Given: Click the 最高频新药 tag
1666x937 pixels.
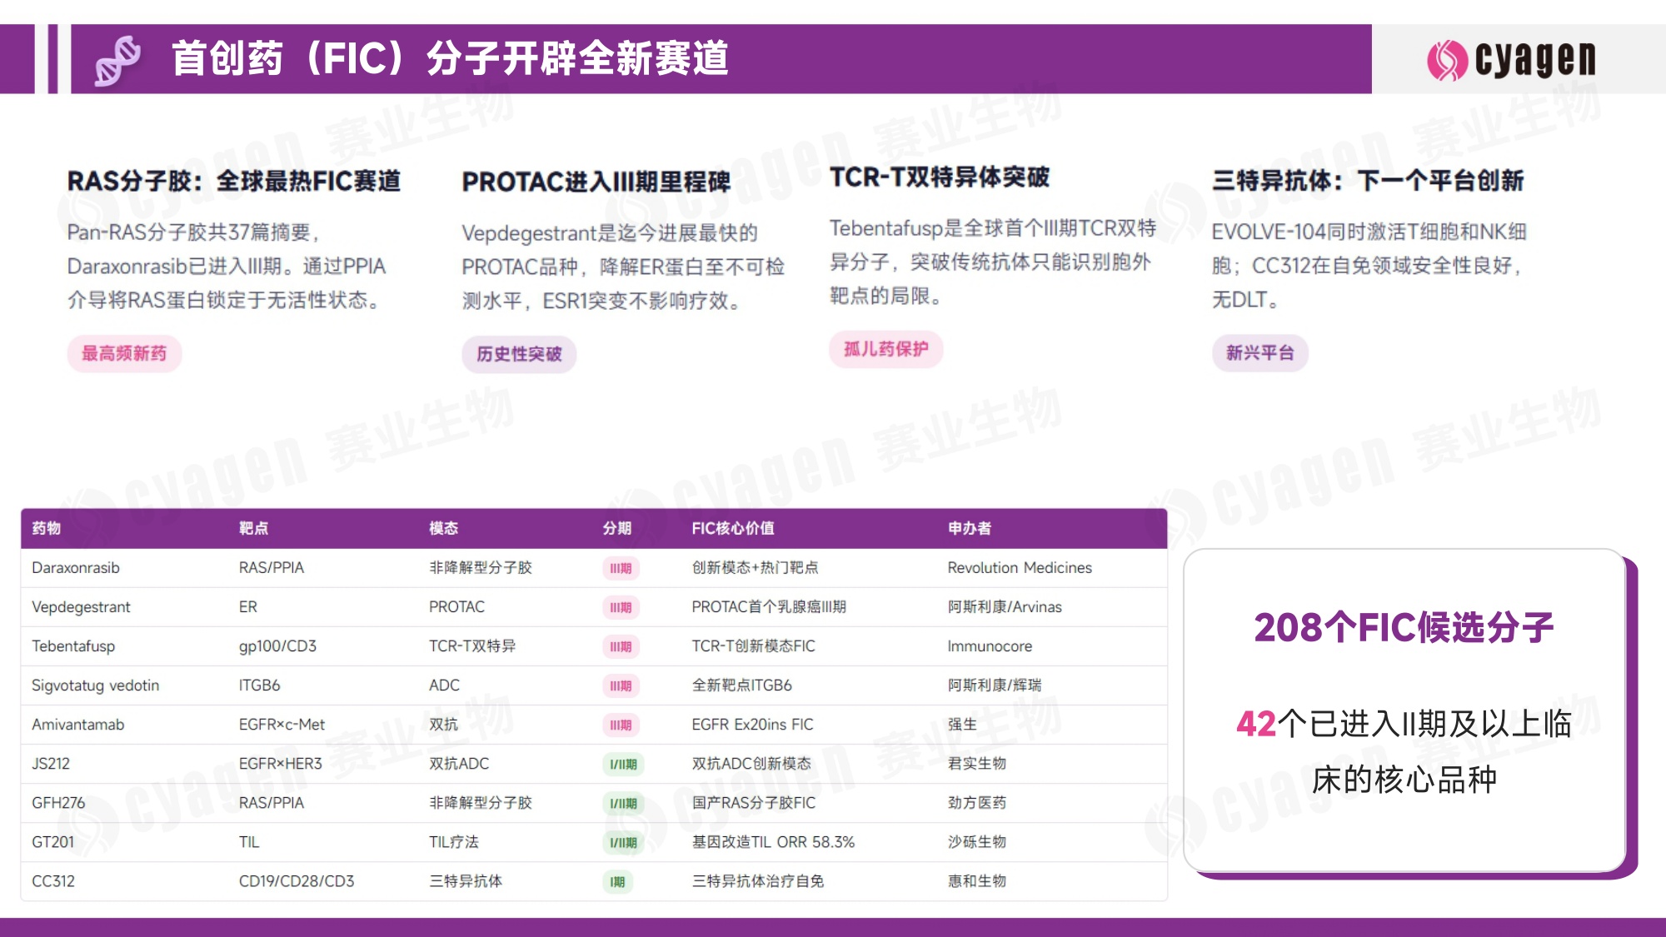Looking at the screenshot, I should click(x=124, y=353).
